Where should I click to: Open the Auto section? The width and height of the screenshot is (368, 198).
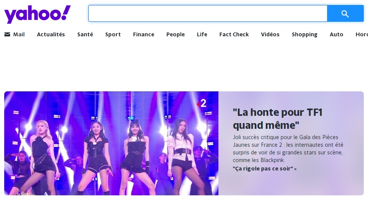[x=337, y=34]
